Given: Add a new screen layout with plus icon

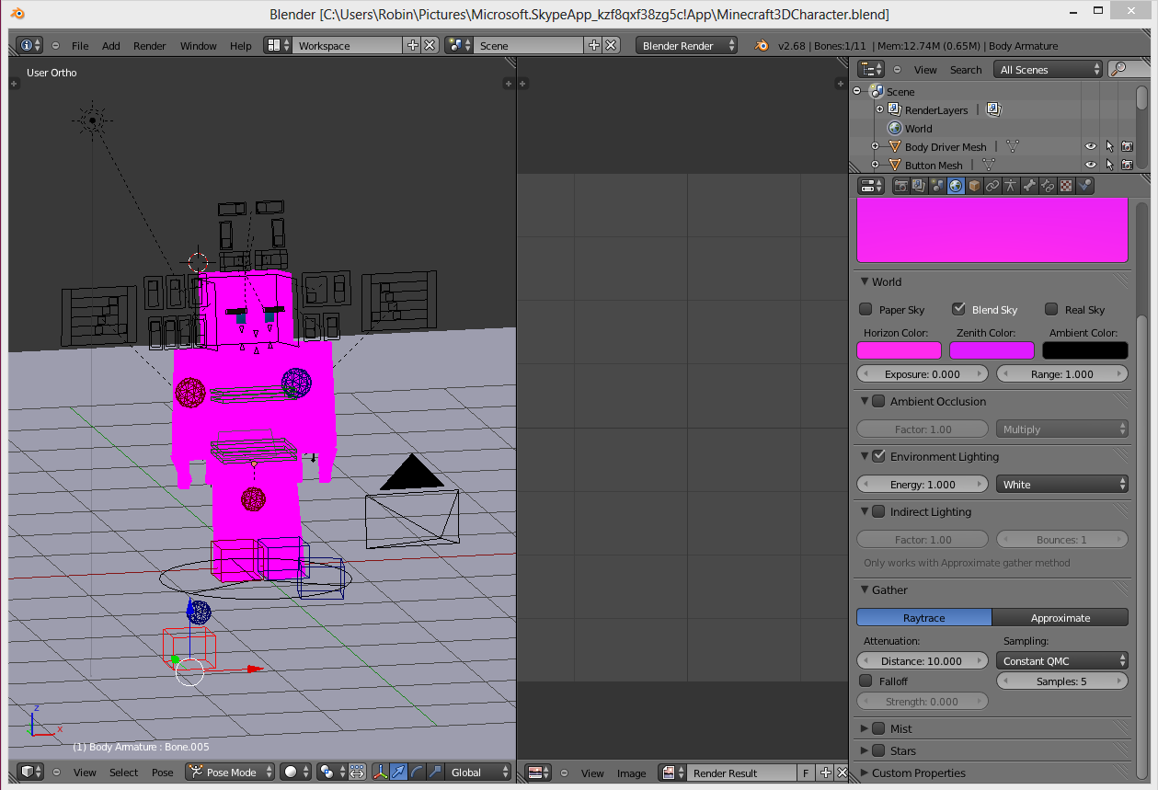Looking at the screenshot, I should pyautogui.click(x=412, y=45).
